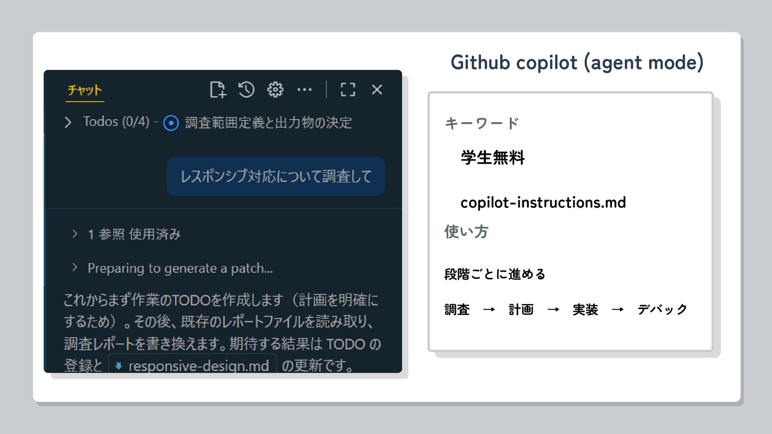Switch to the チャット tab
Image resolution: width=772 pixels, height=434 pixels.
pos(85,90)
